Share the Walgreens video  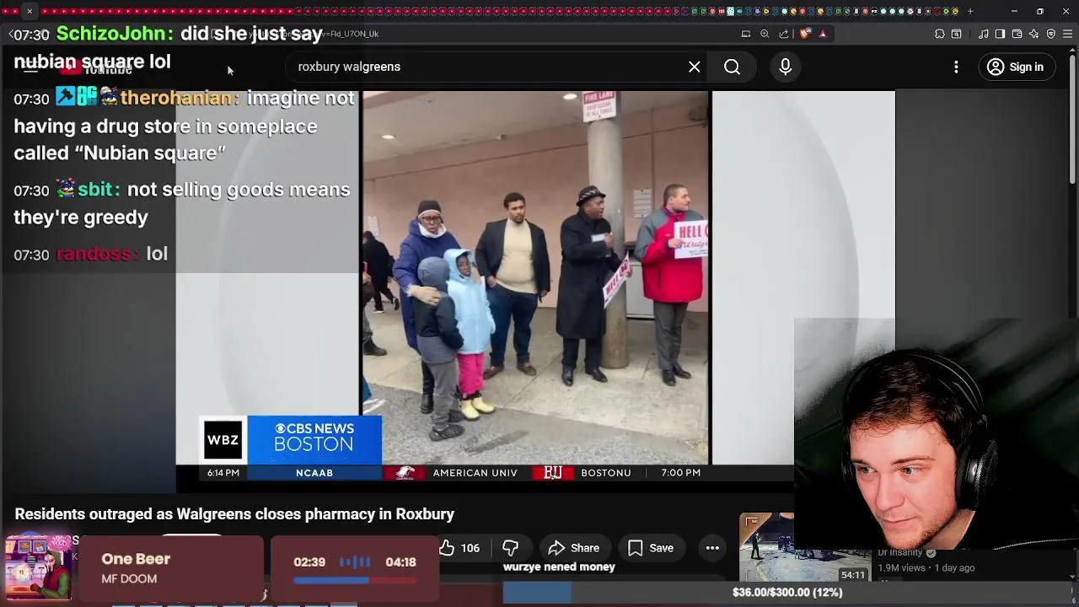click(573, 548)
